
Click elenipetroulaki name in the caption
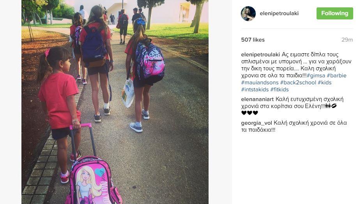click(x=260, y=55)
